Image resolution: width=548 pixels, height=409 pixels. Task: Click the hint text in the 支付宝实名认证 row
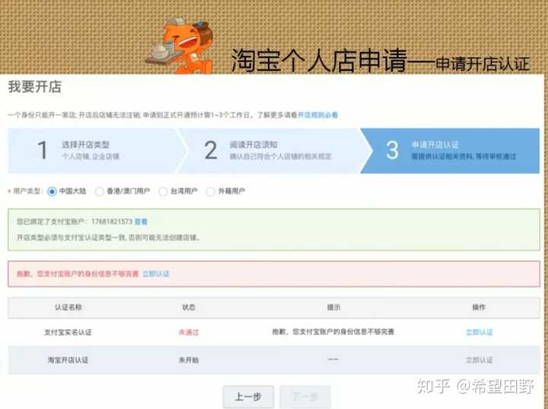333,331
